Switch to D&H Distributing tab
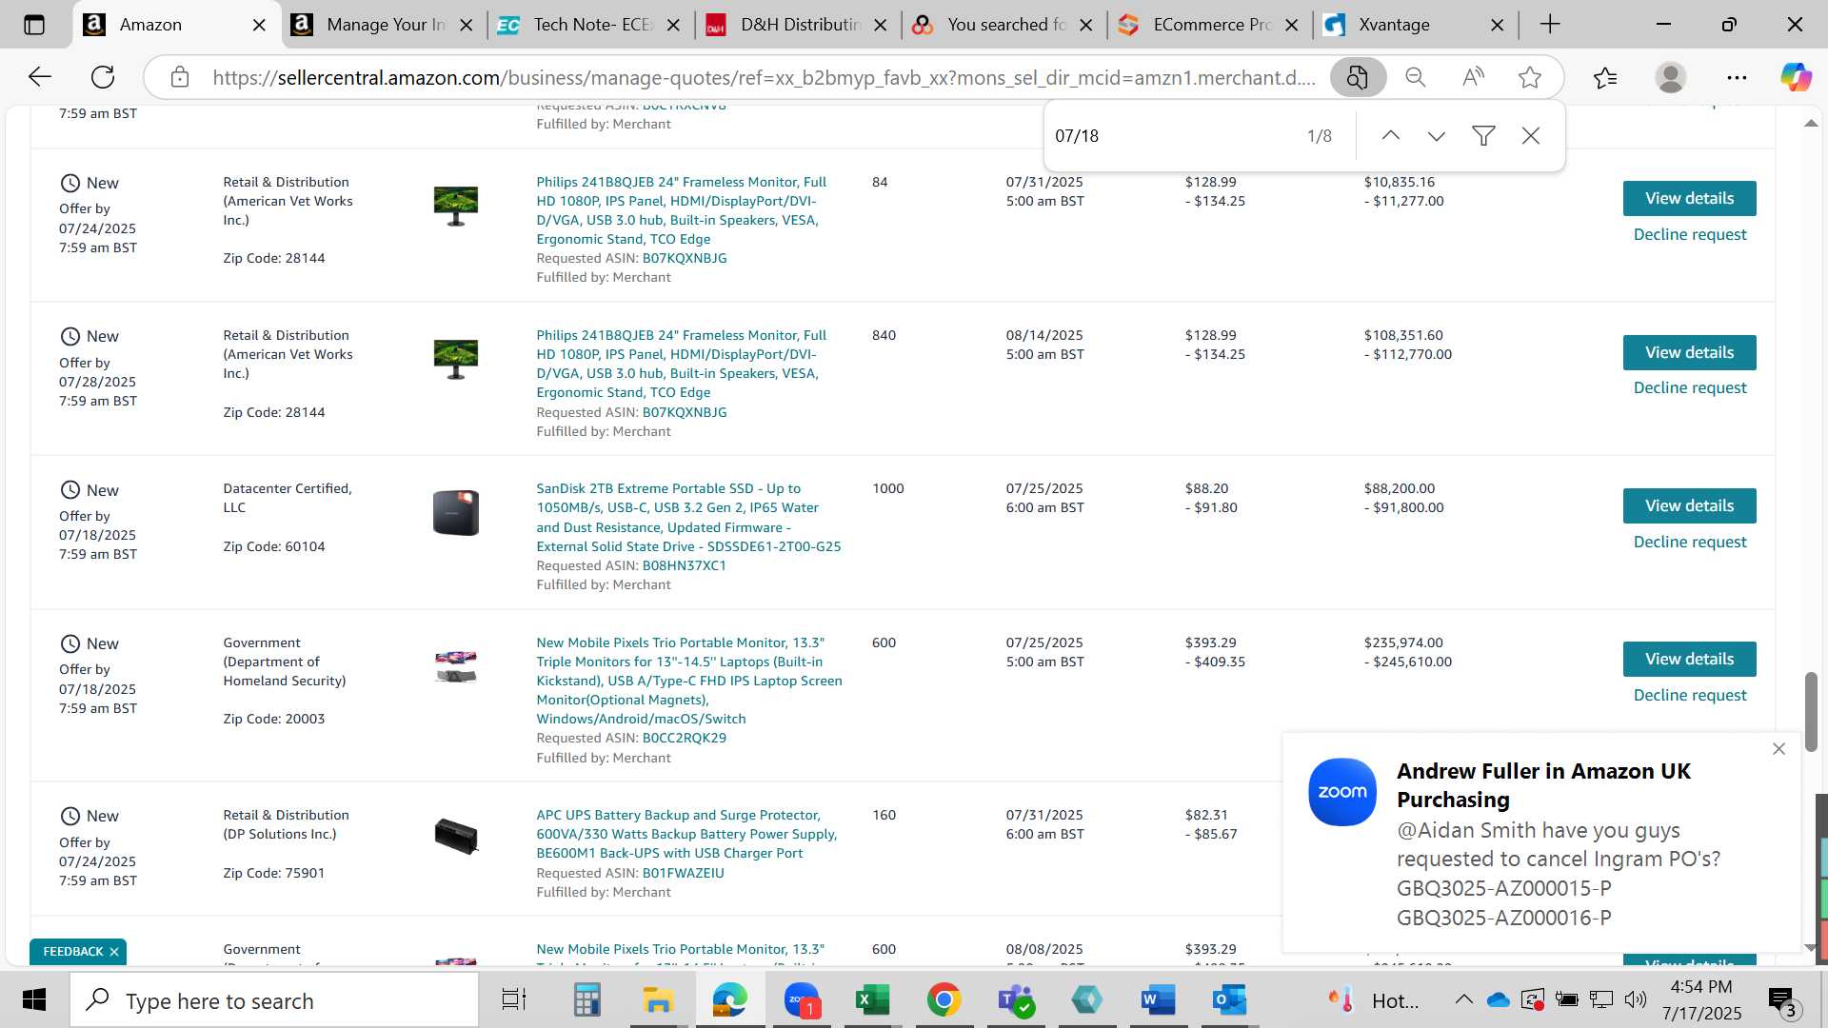The width and height of the screenshot is (1828, 1028). [x=800, y=25]
